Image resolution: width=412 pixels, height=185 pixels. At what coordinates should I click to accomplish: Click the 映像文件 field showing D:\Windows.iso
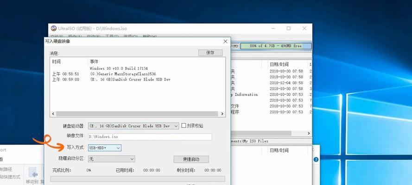point(150,137)
